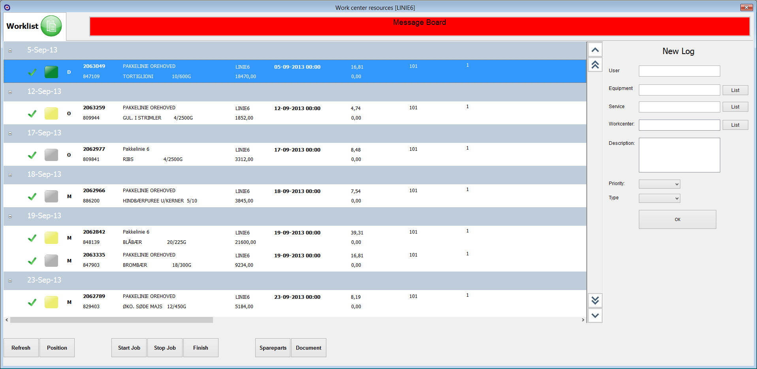
Task: Open the Type dropdown
Action: click(659, 199)
